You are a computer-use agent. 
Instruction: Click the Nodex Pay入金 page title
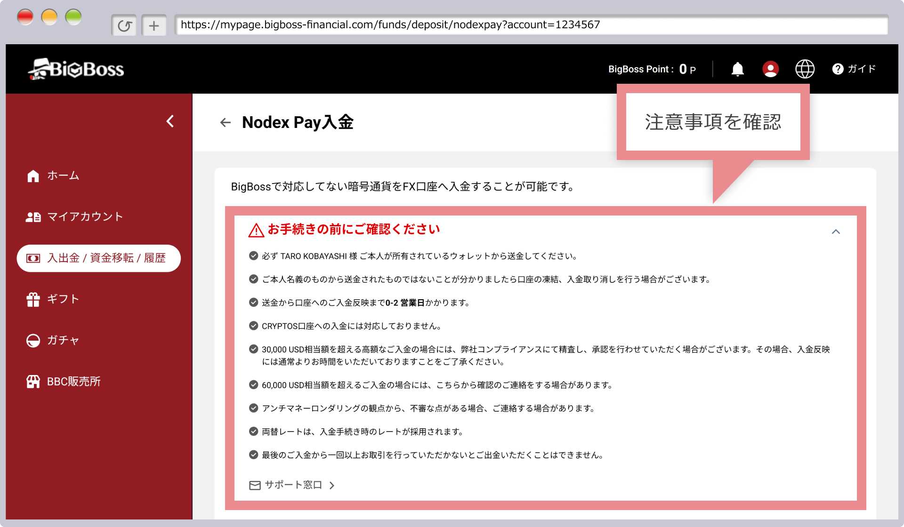click(298, 122)
